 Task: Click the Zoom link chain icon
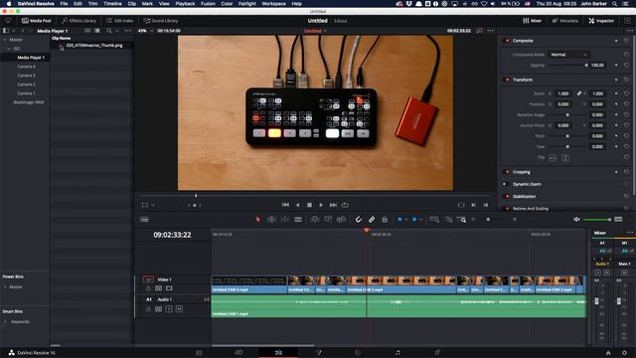579,93
